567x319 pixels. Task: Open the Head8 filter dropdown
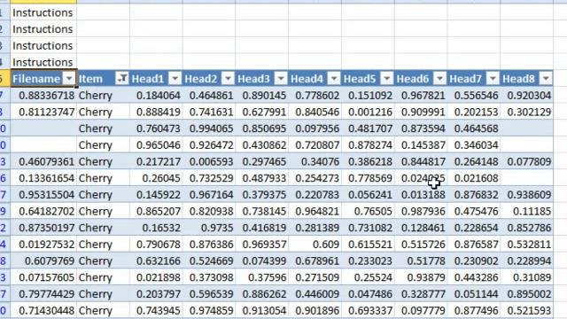point(546,78)
